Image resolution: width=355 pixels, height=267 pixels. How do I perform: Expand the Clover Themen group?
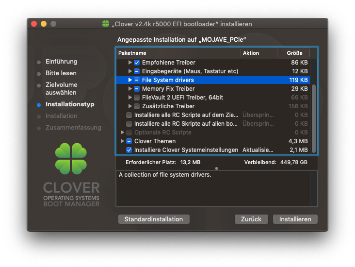pos(122,141)
